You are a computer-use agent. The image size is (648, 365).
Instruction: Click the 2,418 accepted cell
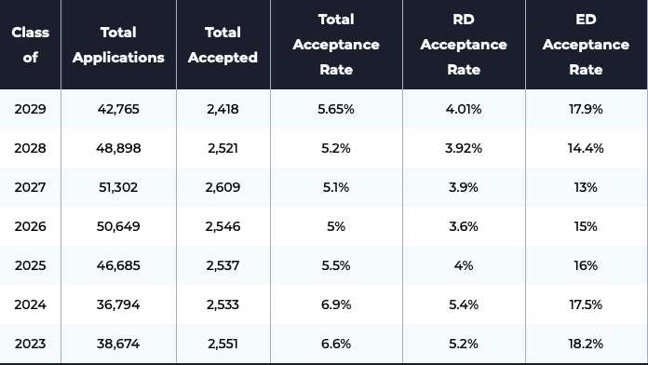[223, 109]
